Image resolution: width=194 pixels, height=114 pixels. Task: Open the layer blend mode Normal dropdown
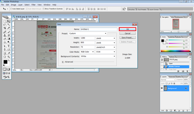[168, 80]
